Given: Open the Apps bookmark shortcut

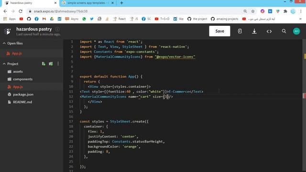Looking at the screenshot, I should (x=10, y=19).
